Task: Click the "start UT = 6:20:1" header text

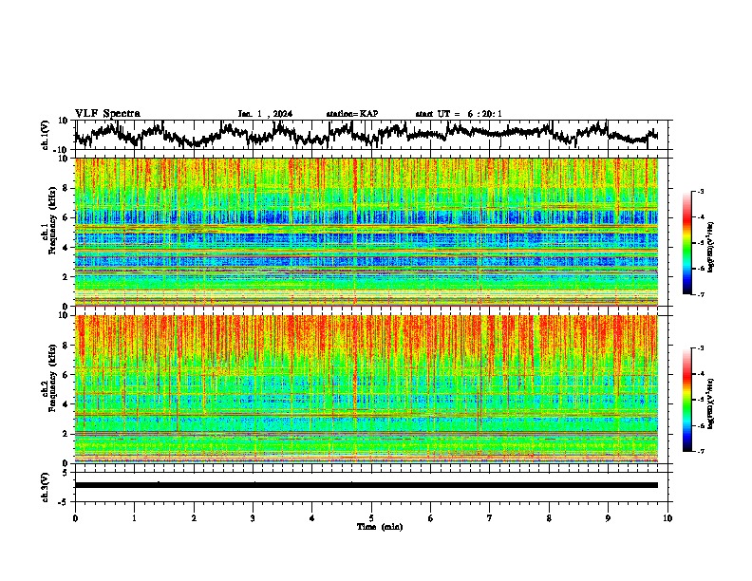Action: 459,114
